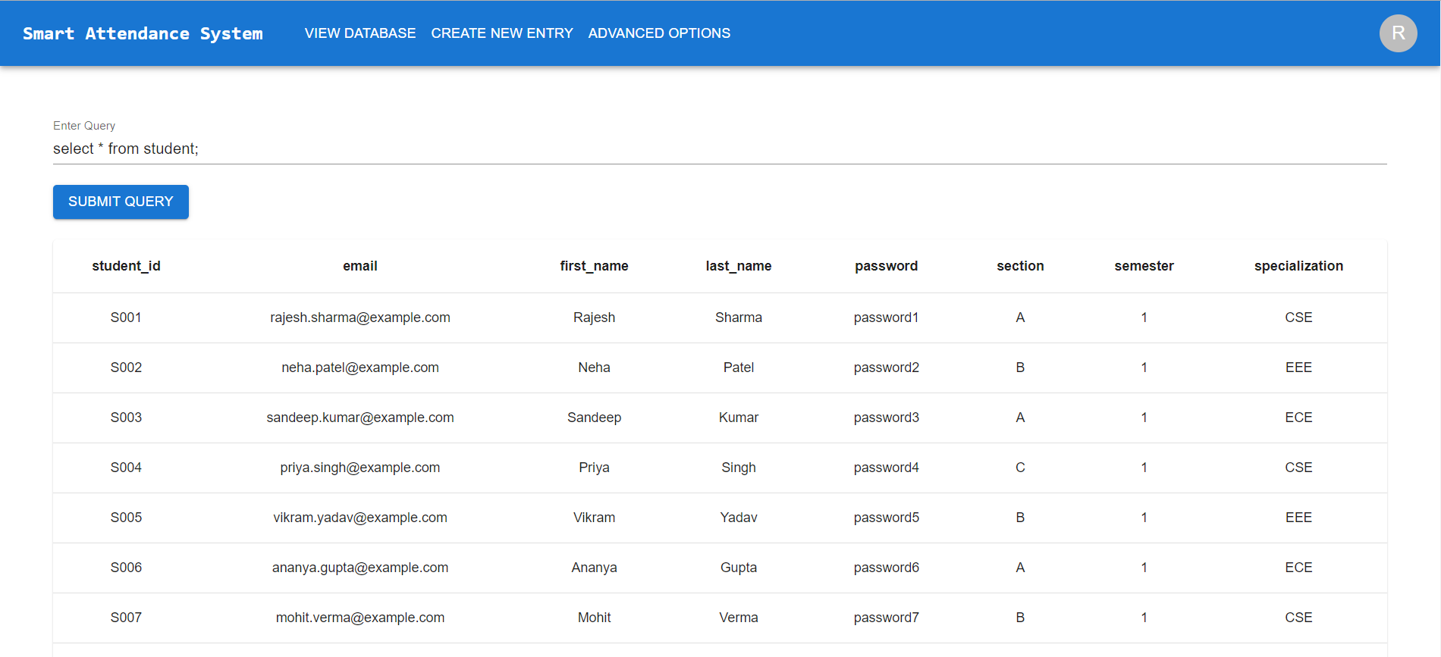Open the R user avatar menu

pyautogui.click(x=1398, y=33)
